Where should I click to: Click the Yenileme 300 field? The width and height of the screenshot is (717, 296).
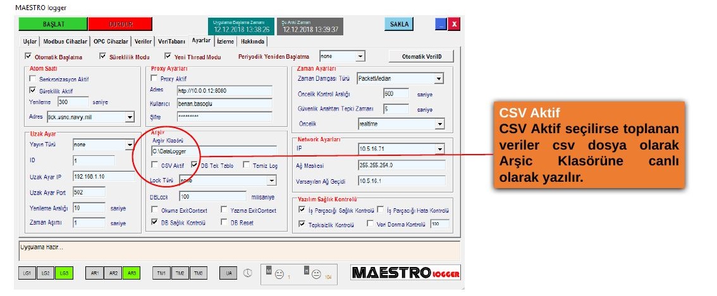[x=73, y=102]
